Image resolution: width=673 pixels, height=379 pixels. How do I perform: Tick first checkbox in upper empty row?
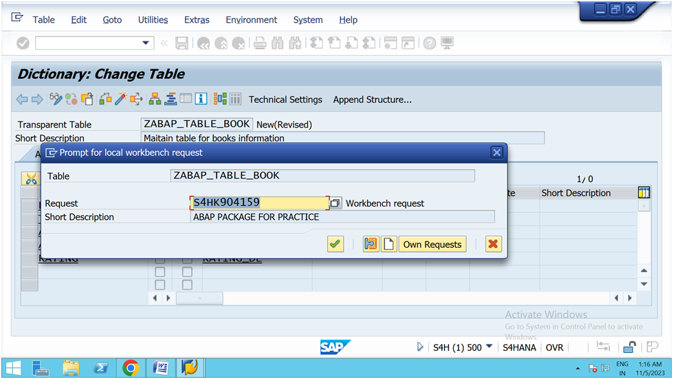[x=160, y=272]
